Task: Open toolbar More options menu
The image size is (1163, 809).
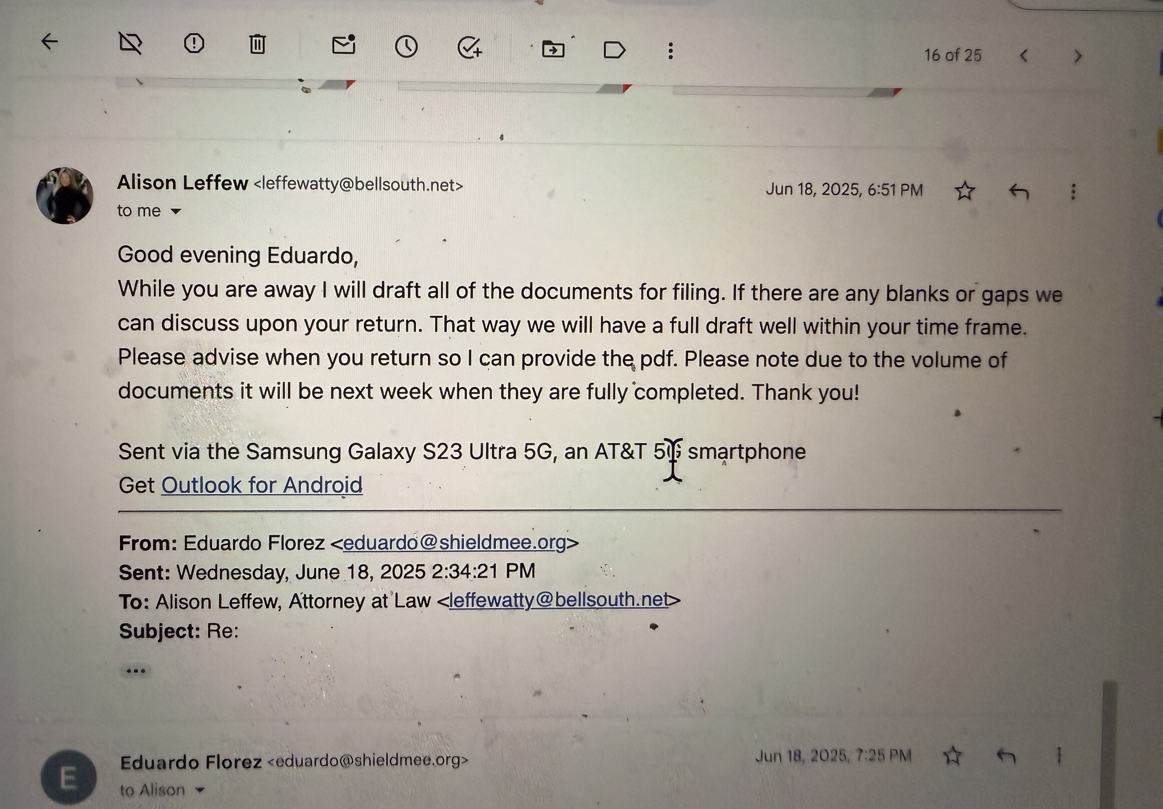Action: 670,51
